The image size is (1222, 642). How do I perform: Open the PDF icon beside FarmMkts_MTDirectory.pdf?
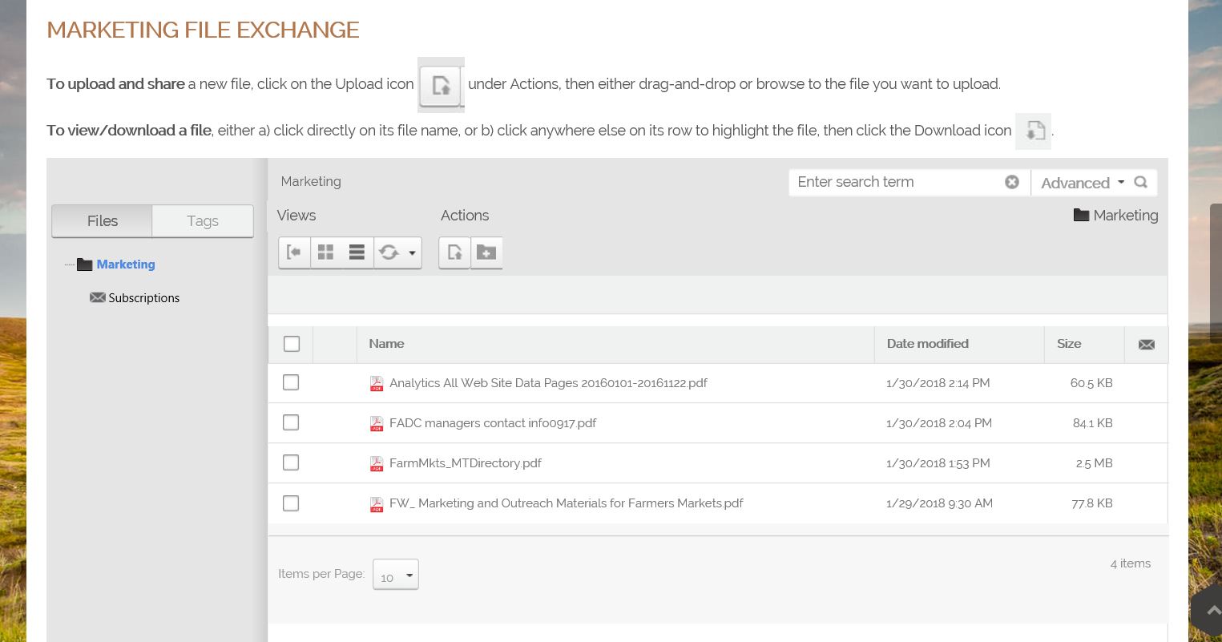(x=377, y=463)
